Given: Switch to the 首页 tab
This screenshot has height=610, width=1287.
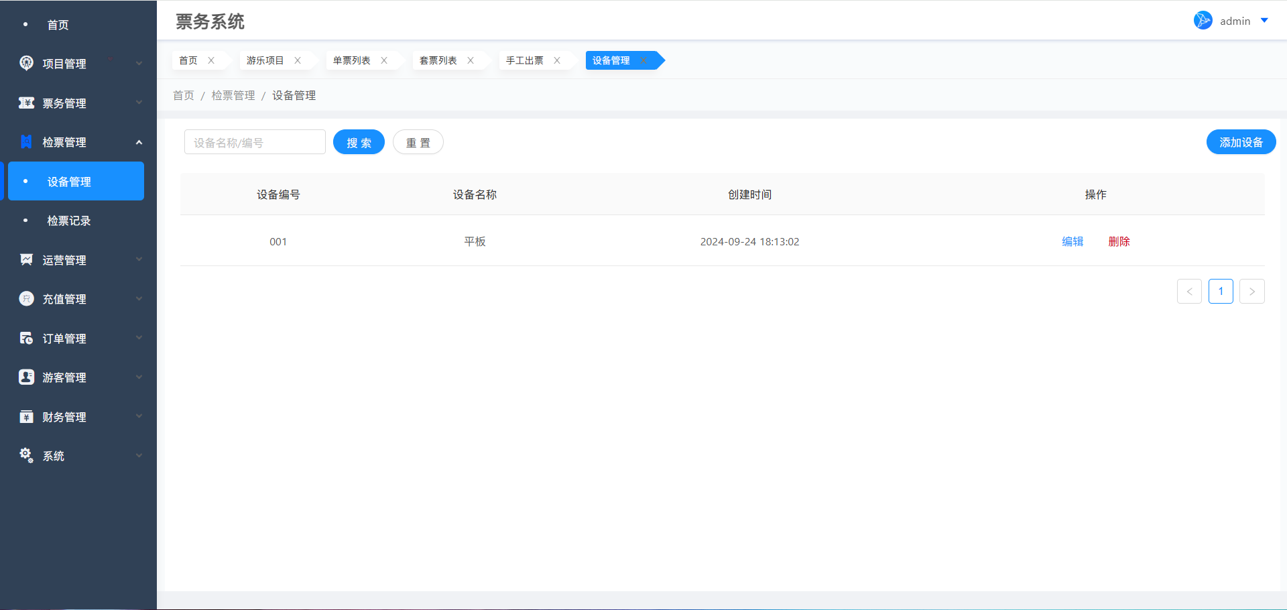Looking at the screenshot, I should click(188, 60).
